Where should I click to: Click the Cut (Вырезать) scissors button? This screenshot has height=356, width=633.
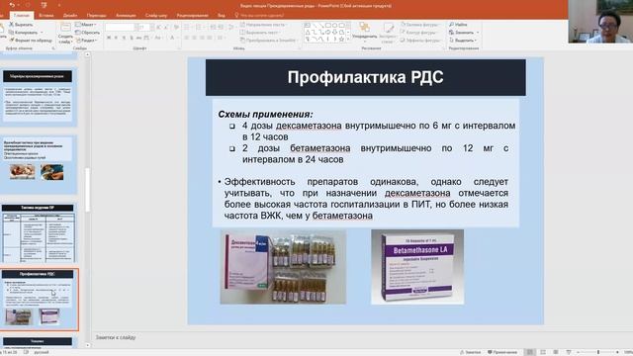coord(22,25)
